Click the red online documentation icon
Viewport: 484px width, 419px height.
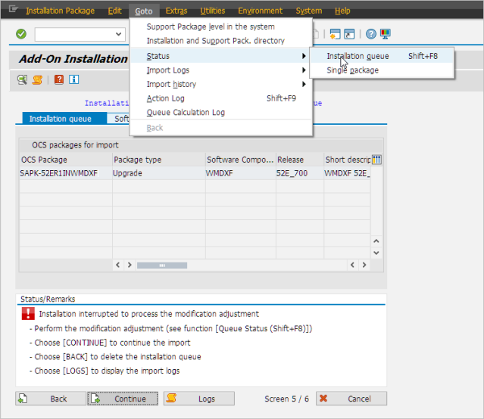(x=59, y=79)
